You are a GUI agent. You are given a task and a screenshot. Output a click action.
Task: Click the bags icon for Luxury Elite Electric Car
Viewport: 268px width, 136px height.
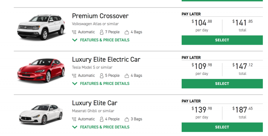tap(127, 76)
